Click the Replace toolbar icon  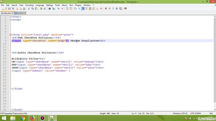click(x=53, y=9)
